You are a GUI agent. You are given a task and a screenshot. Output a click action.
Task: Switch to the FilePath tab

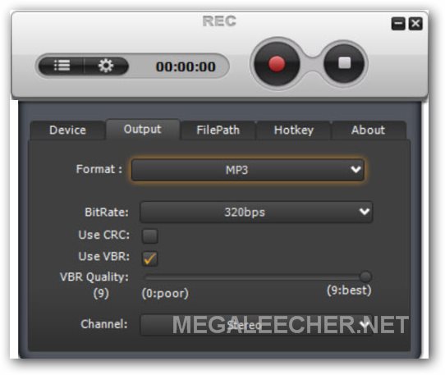click(218, 130)
